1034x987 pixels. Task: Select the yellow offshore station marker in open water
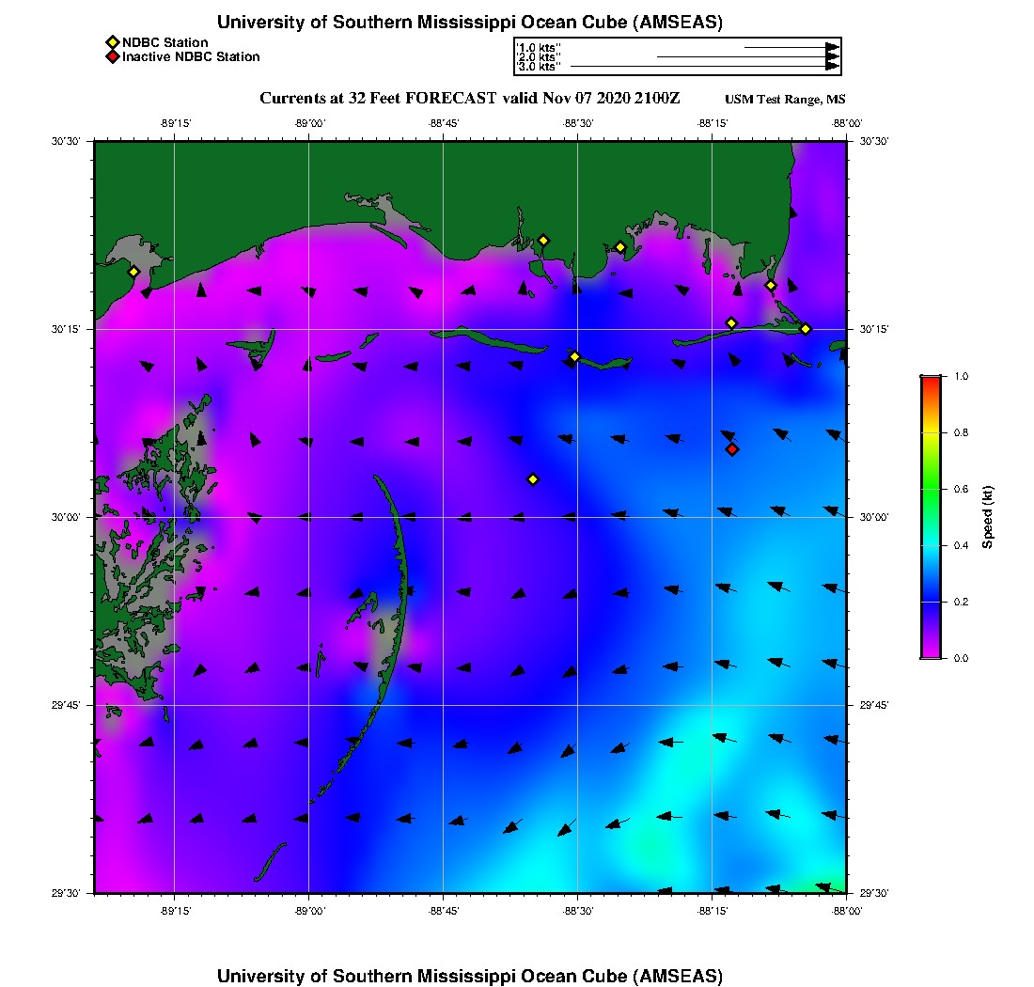click(534, 479)
